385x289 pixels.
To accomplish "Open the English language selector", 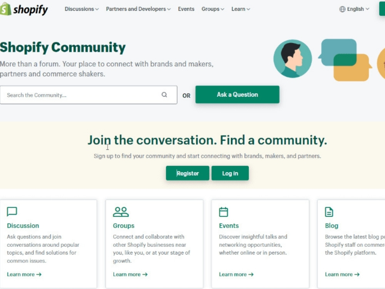I will [354, 9].
